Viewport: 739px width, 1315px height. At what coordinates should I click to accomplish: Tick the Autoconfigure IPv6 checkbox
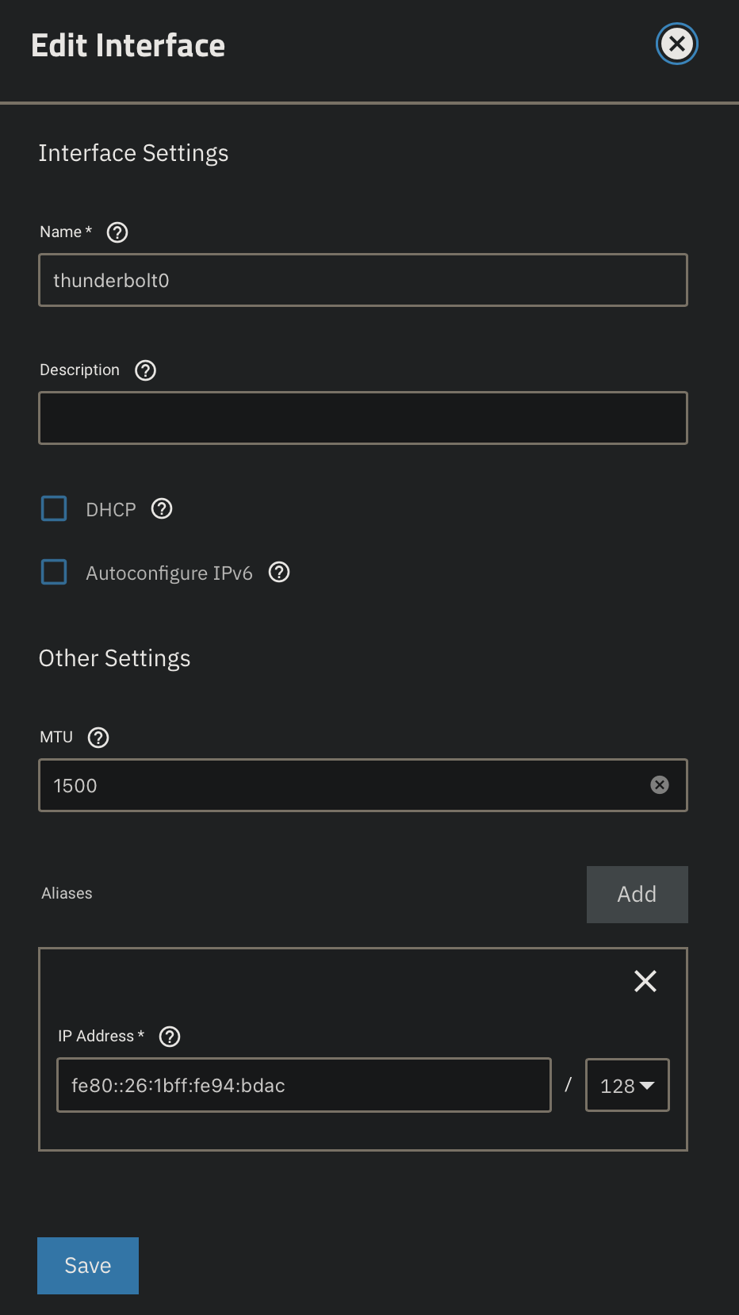(x=54, y=572)
